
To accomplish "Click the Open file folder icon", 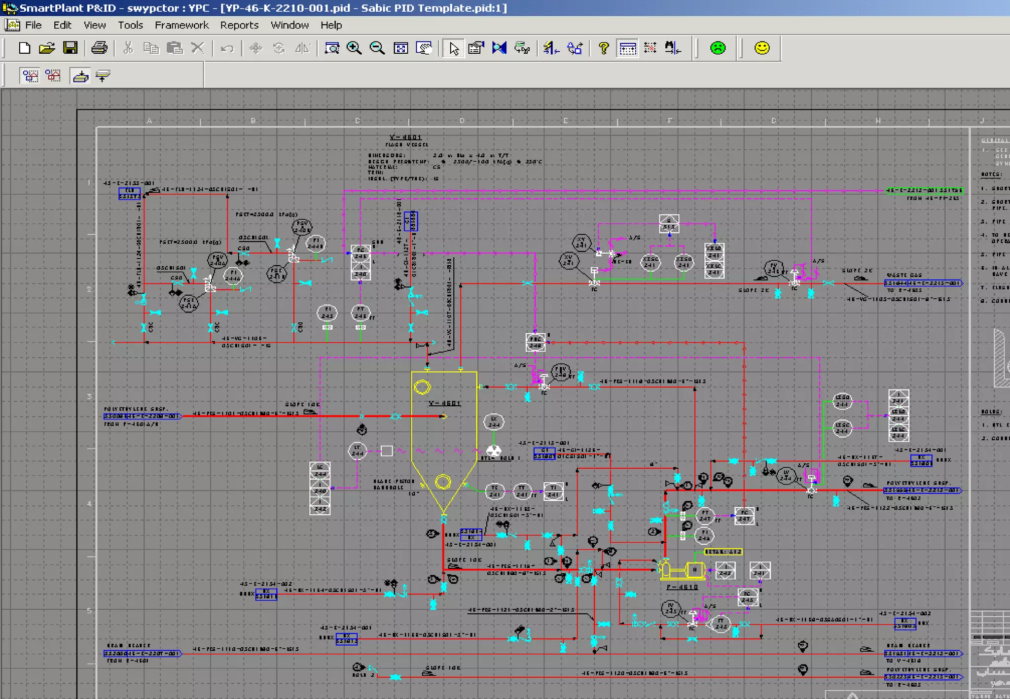I will (47, 48).
